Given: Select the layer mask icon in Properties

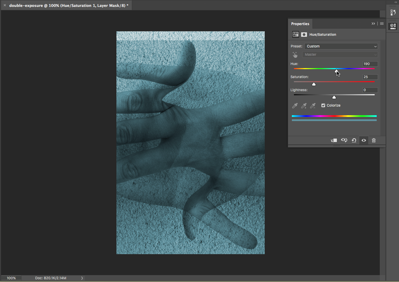Looking at the screenshot, I should pos(304,34).
